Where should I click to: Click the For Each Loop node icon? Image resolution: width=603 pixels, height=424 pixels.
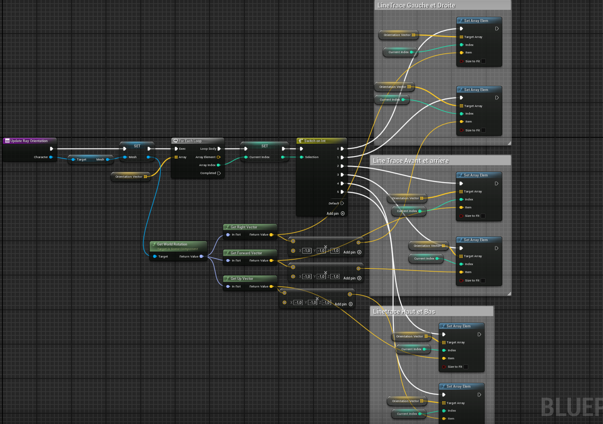(x=176, y=141)
